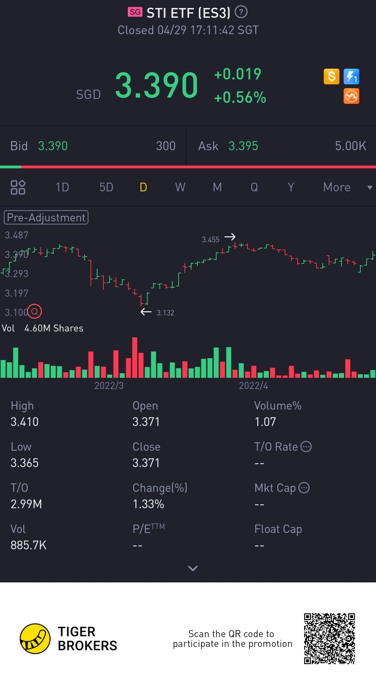The height and width of the screenshot is (695, 376).
Task: Open T/O Rate info bubble
Action: (306, 446)
